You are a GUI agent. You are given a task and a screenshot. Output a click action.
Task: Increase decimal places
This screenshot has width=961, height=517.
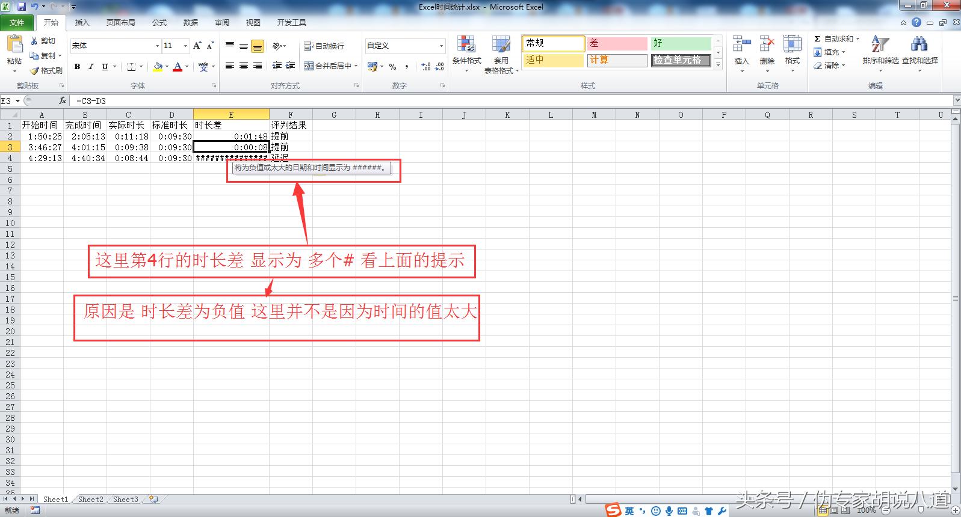(426, 67)
